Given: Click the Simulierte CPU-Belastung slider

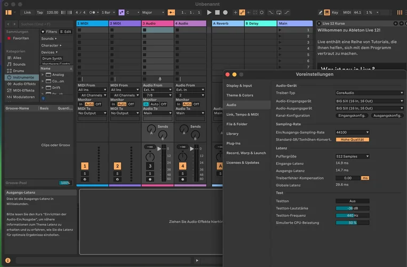Looking at the screenshot, I should click(352, 223).
